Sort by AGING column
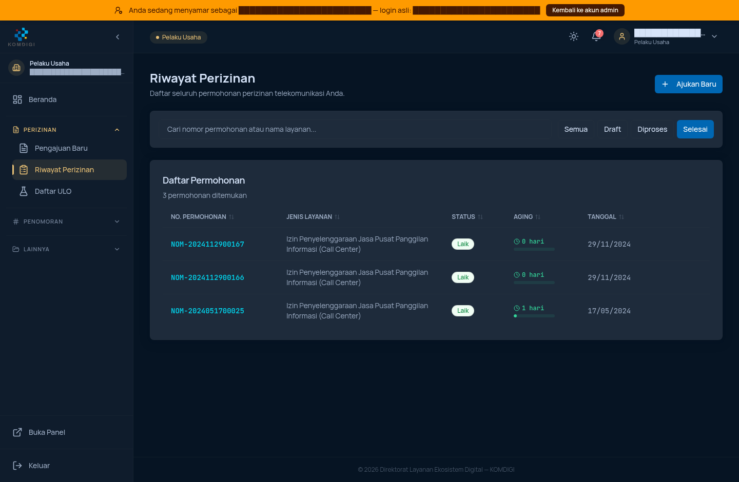This screenshot has height=482, width=739. coord(527,217)
